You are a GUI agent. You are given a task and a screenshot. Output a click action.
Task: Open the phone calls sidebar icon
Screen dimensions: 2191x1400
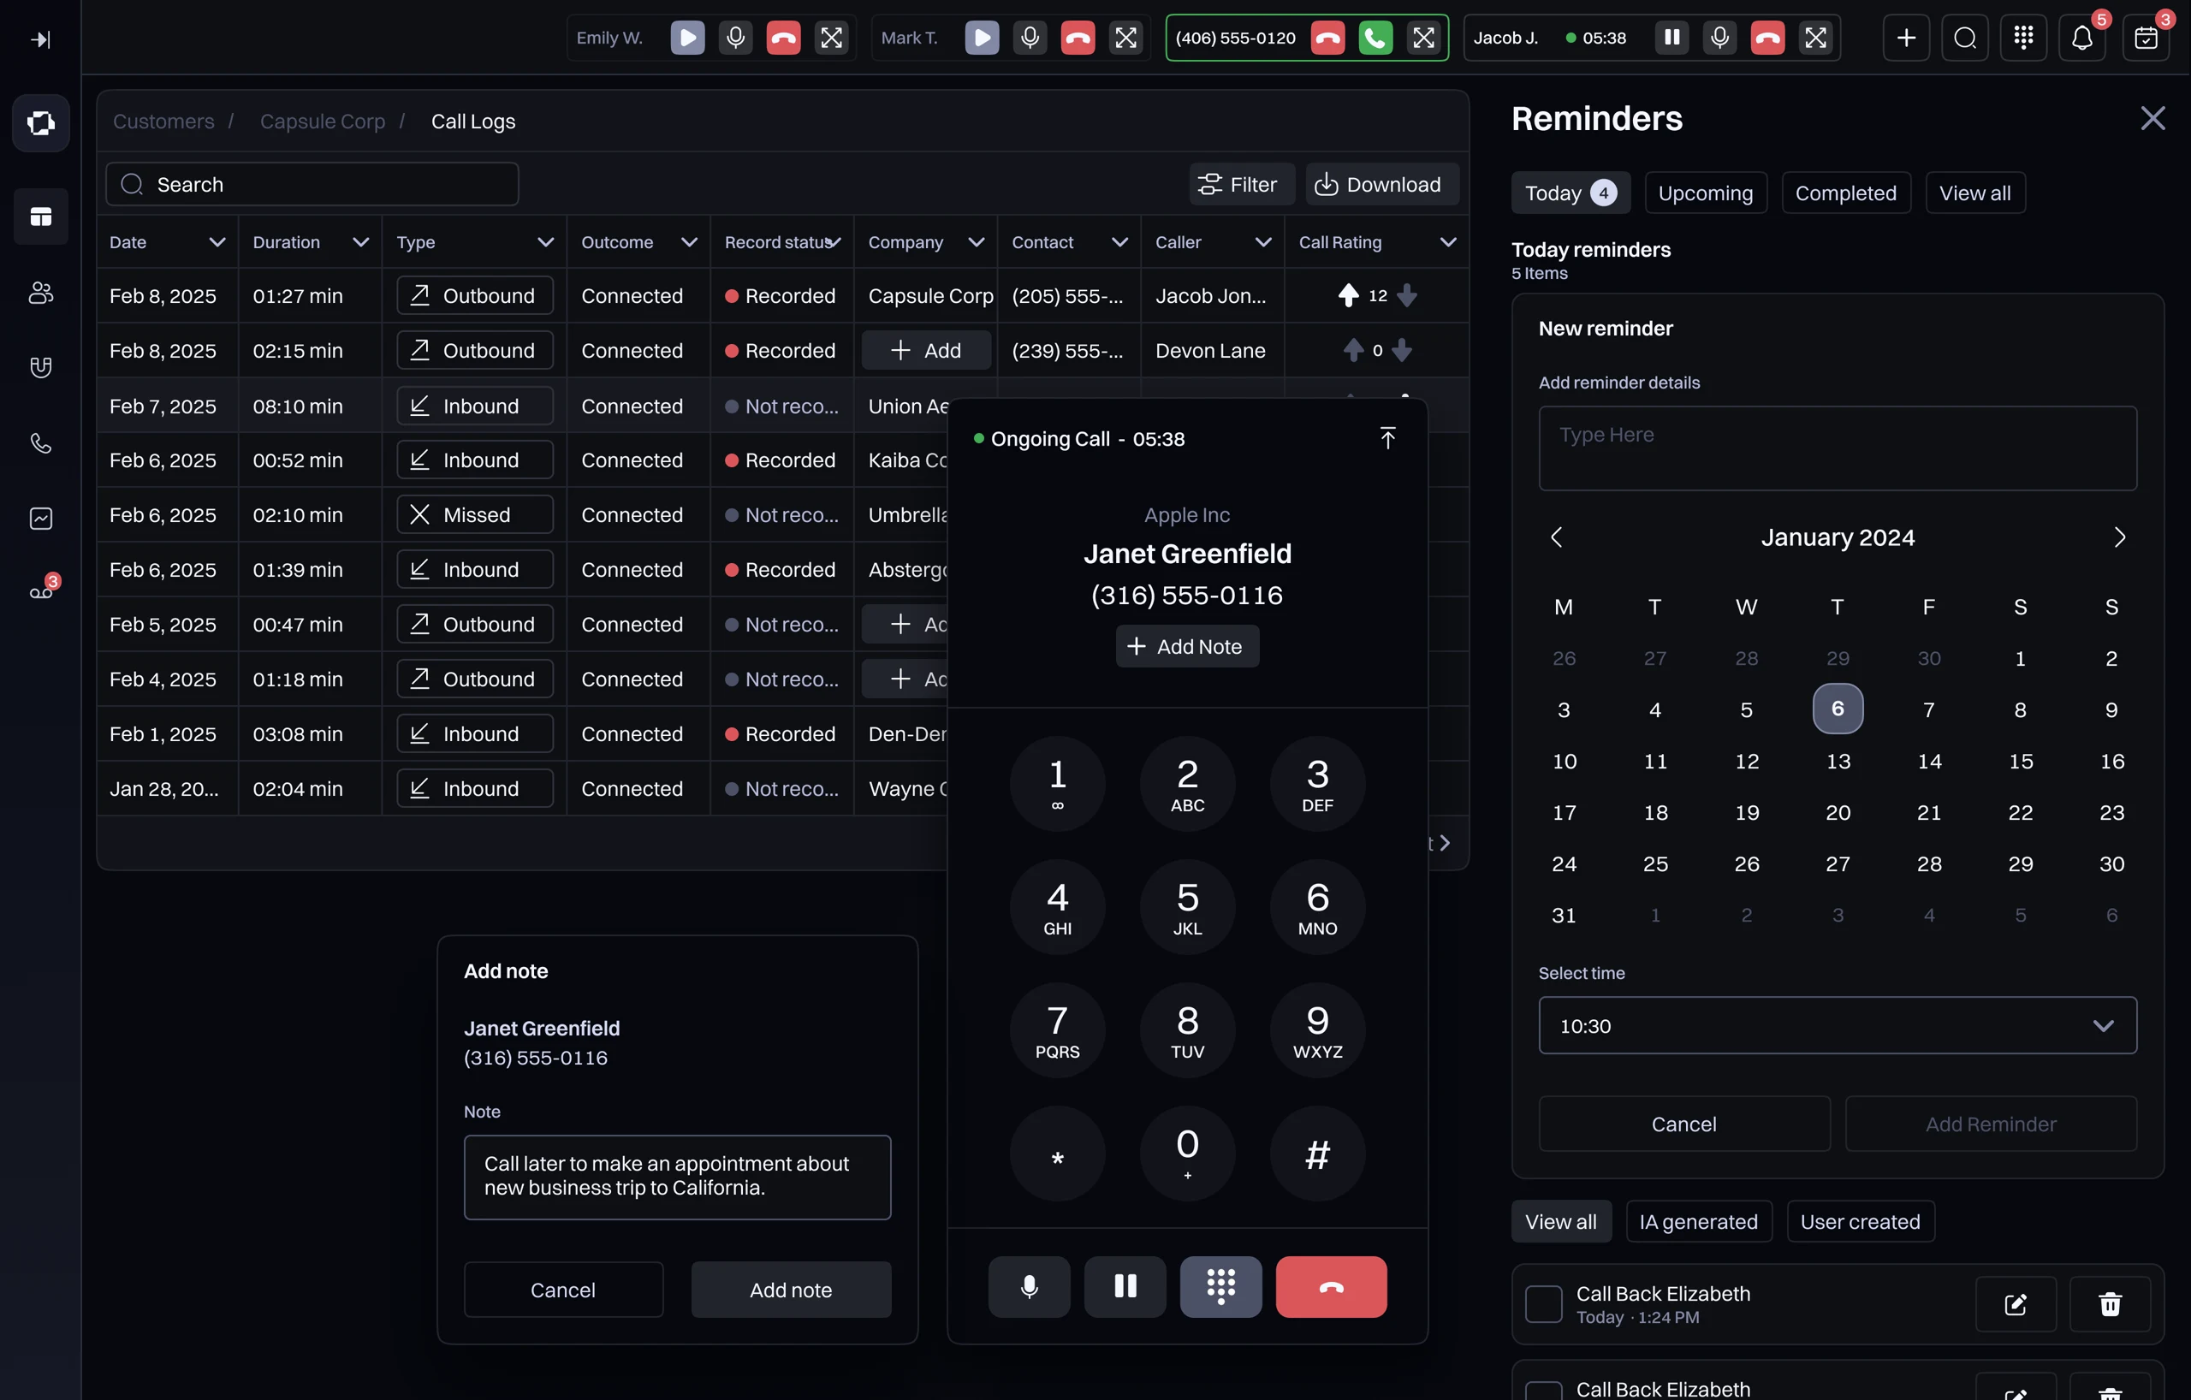[41, 443]
